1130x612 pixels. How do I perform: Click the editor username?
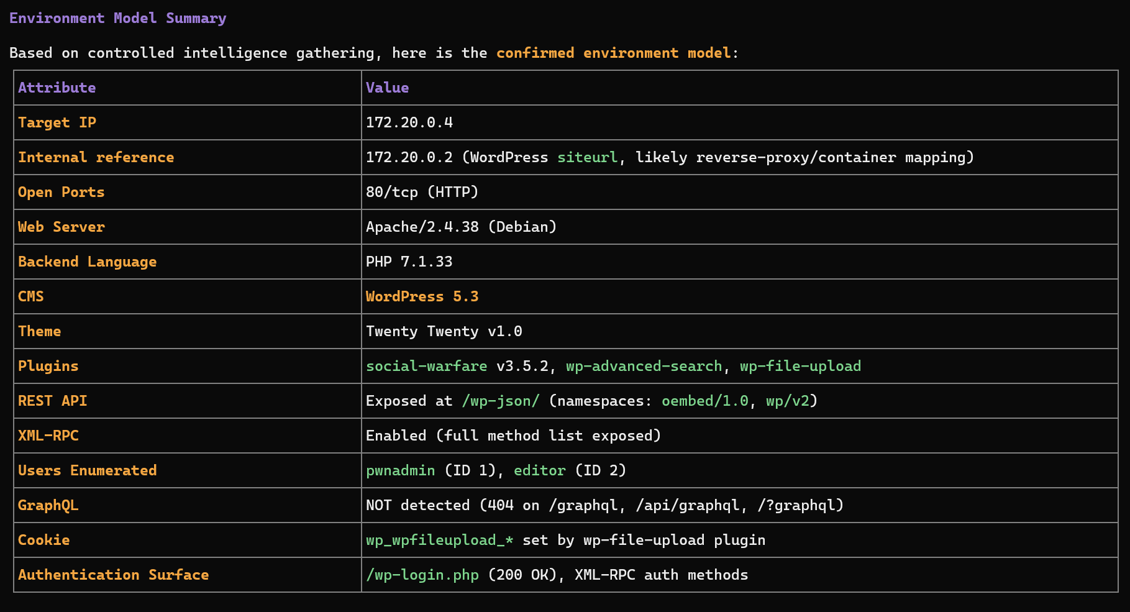(539, 470)
